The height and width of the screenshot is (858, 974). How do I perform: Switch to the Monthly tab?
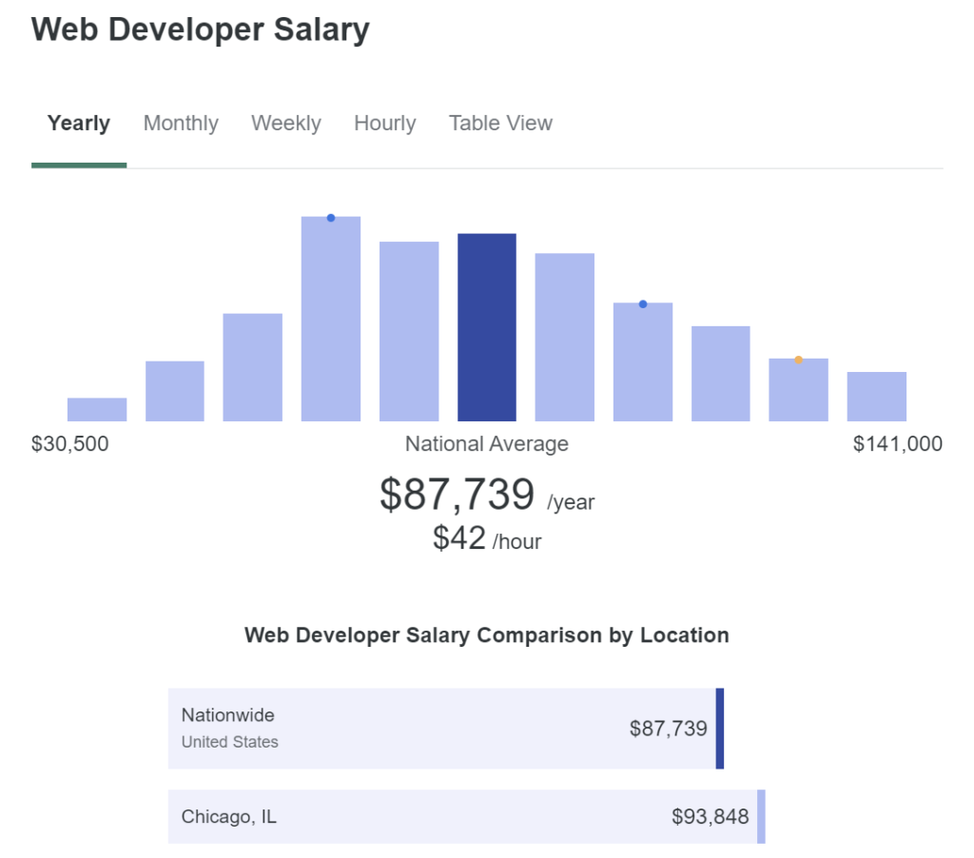(181, 124)
